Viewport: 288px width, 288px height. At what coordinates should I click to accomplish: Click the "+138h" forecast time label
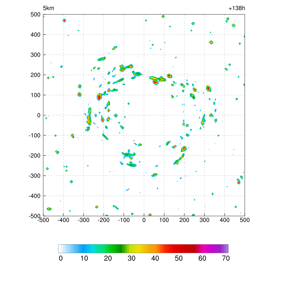point(237,8)
